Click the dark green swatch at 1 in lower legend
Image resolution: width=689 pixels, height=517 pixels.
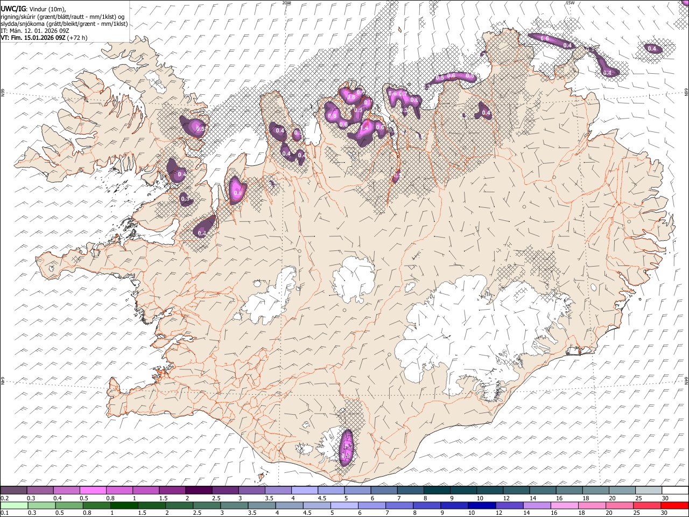tap(124, 505)
